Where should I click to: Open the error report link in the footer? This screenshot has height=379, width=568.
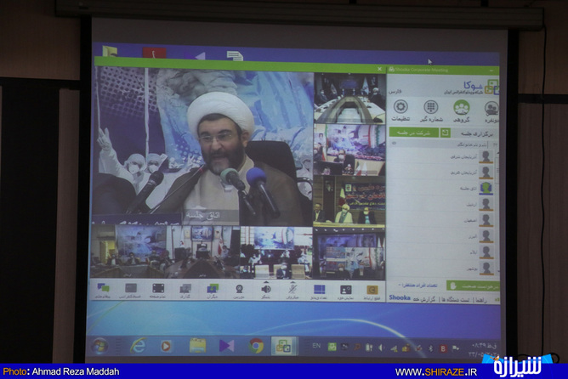424,299
